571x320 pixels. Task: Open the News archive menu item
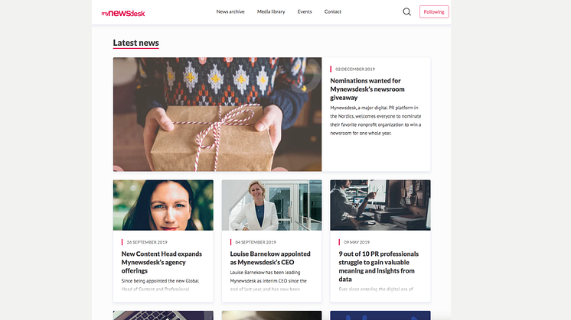pyautogui.click(x=230, y=11)
